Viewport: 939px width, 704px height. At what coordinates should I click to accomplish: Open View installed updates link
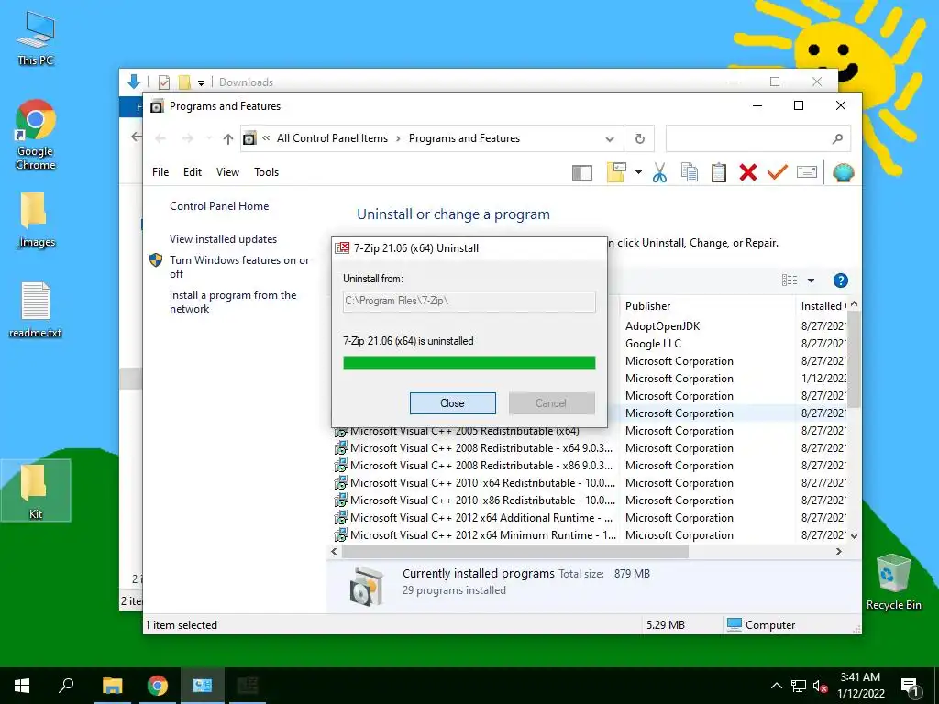[x=224, y=239]
